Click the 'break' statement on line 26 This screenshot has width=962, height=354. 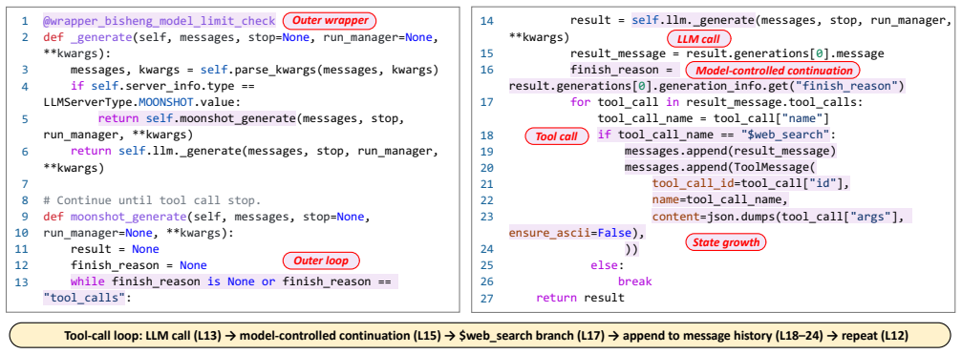pos(634,281)
